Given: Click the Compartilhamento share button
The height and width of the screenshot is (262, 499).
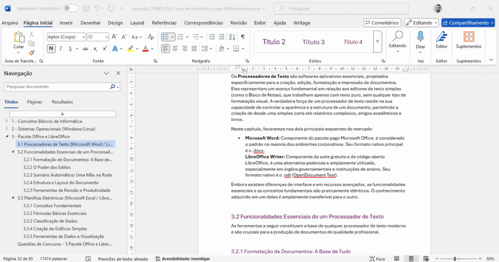Looking at the screenshot, I should (464, 23).
